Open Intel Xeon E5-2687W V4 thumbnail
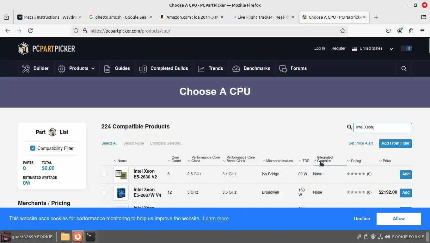 121,193
